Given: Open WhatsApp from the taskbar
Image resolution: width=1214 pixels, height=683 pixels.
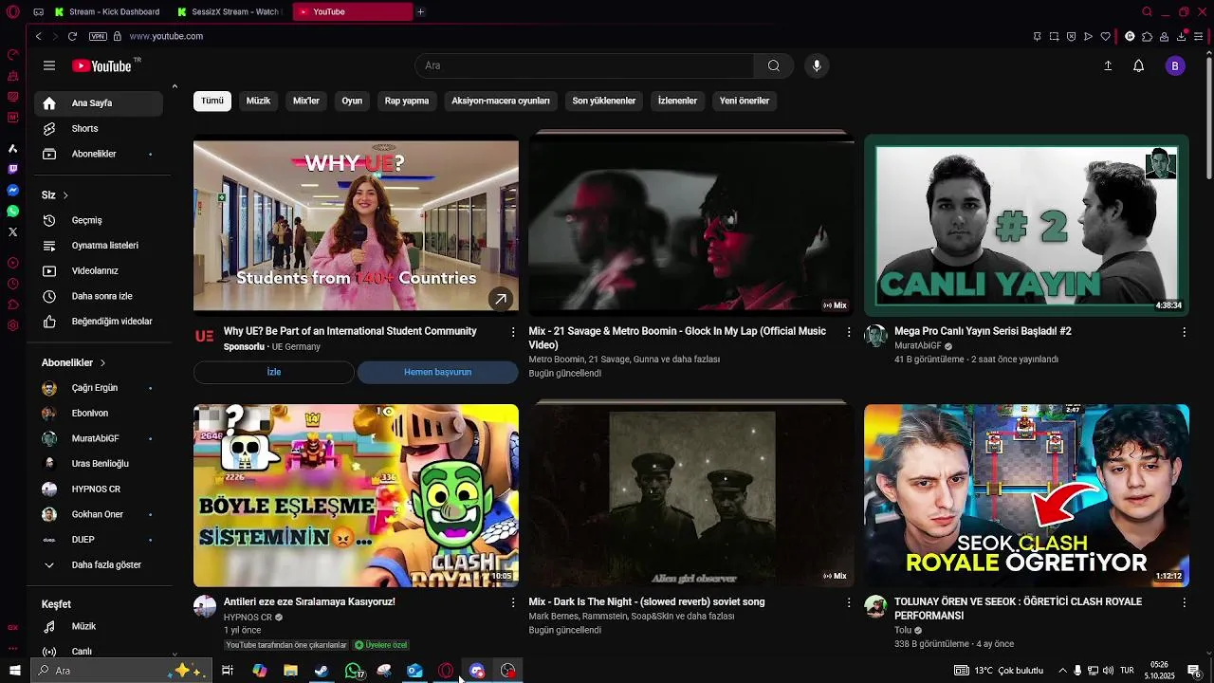Looking at the screenshot, I should pos(353,671).
